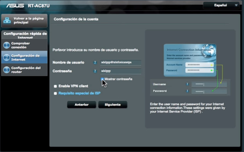
Task: Click the Nombre de usuario input field
Action: pos(121,63)
